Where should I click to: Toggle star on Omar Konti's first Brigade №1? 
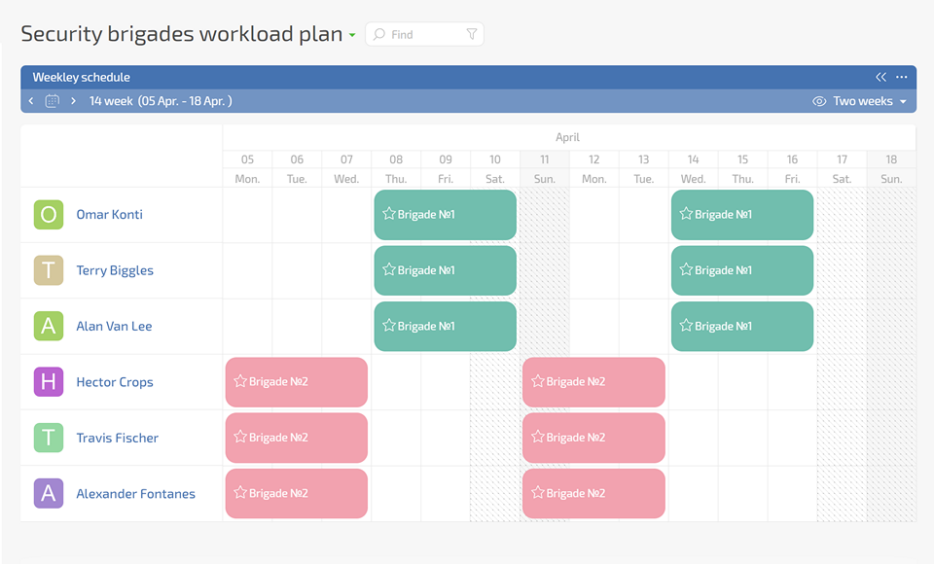pyautogui.click(x=389, y=214)
